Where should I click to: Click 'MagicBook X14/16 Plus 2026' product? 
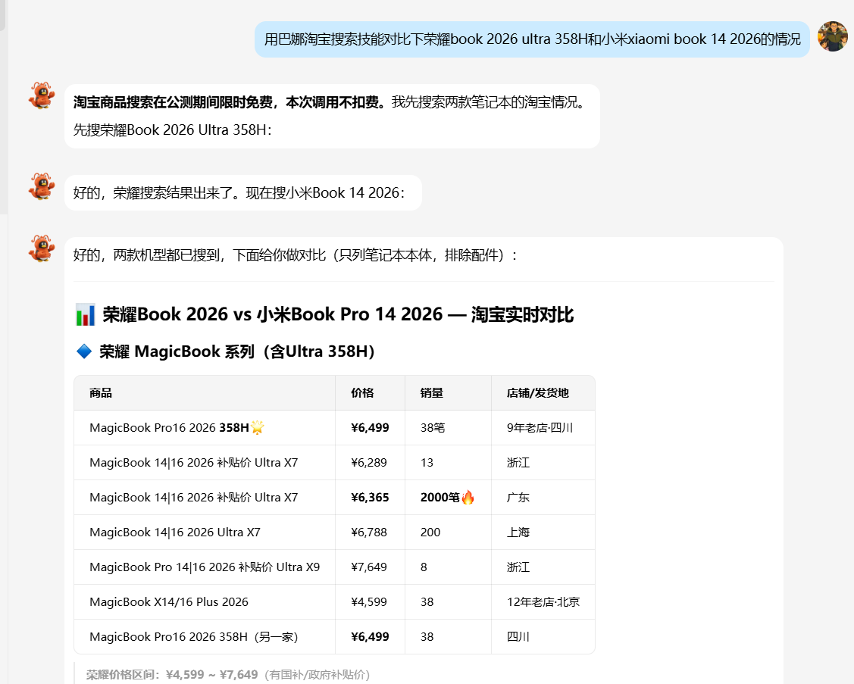(x=169, y=601)
